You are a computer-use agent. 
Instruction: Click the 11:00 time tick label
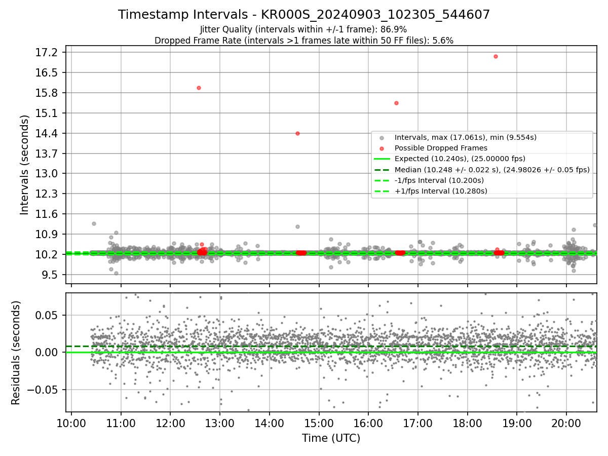tap(121, 423)
